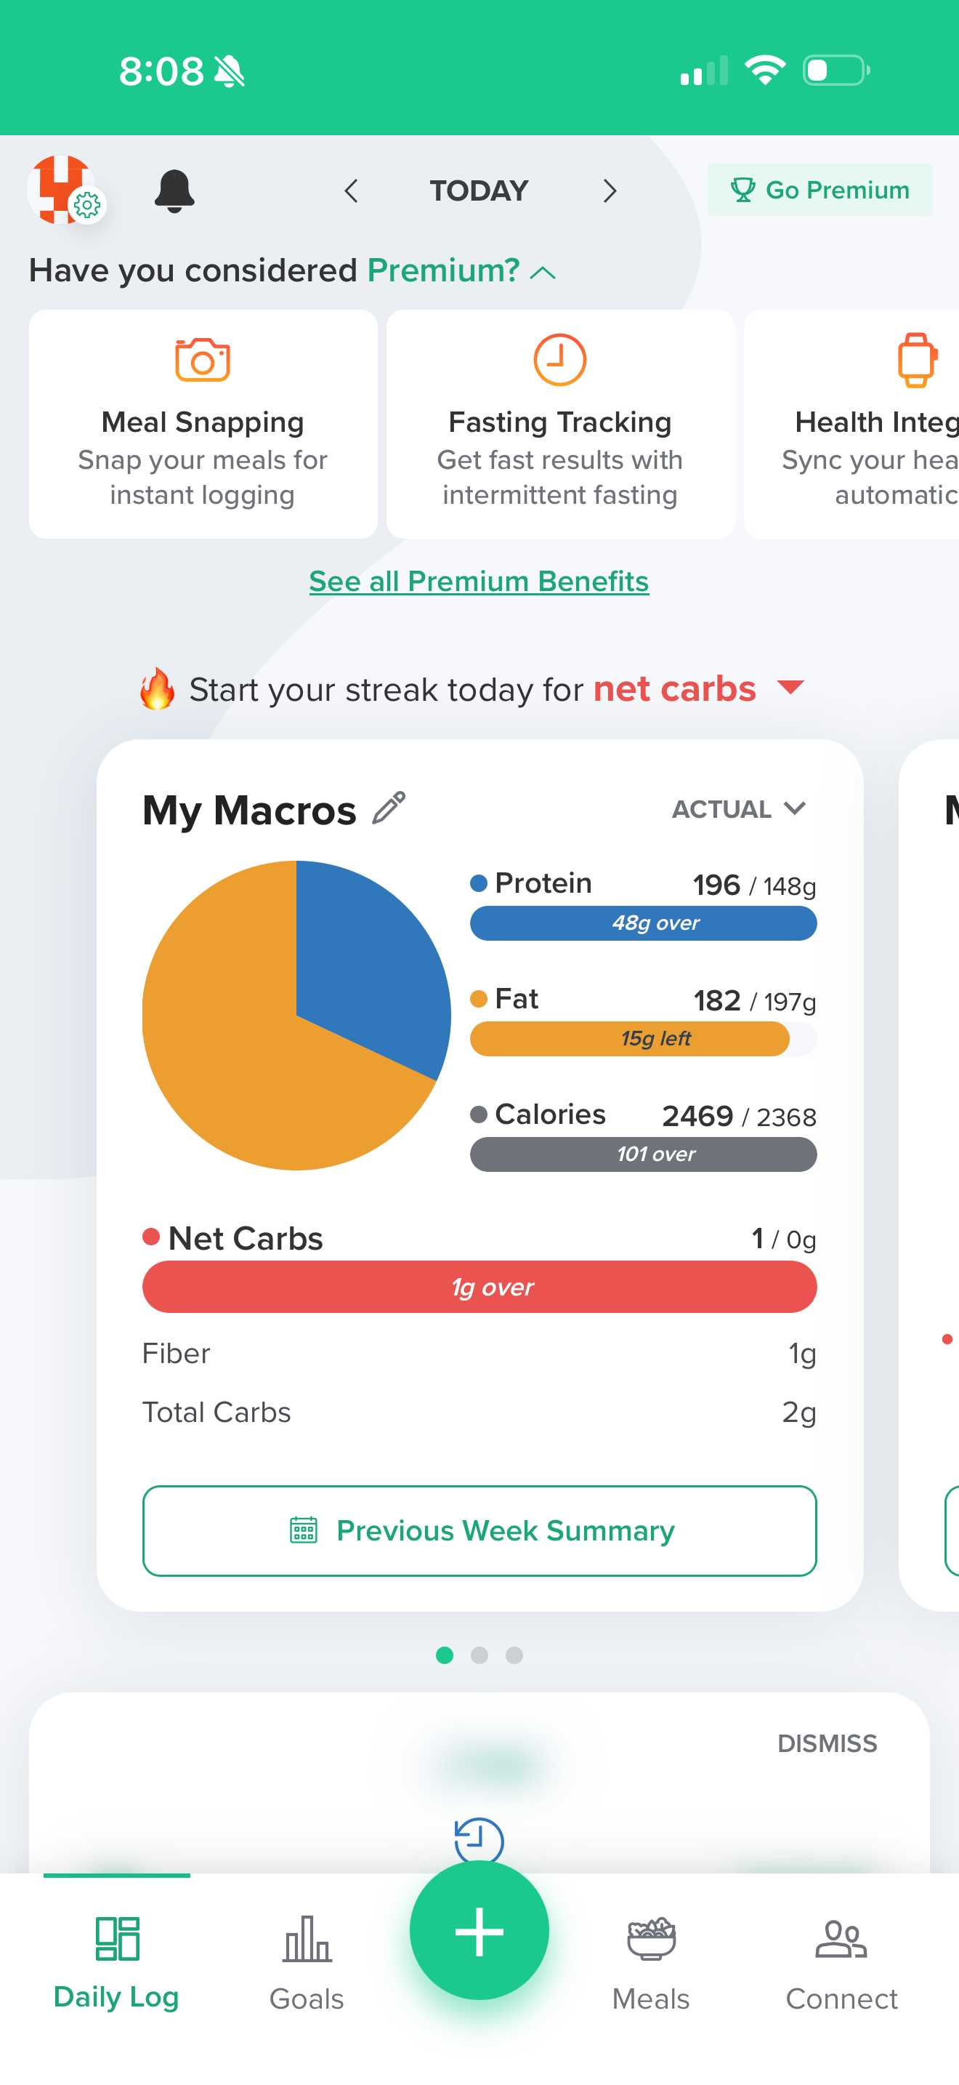Open See all Premium Benefits link

click(479, 581)
